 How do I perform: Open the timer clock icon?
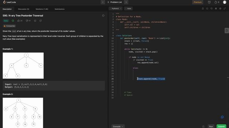(209, 2)
